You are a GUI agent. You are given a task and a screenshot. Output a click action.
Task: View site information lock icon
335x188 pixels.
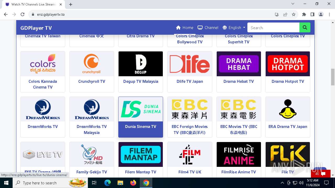[33, 14]
